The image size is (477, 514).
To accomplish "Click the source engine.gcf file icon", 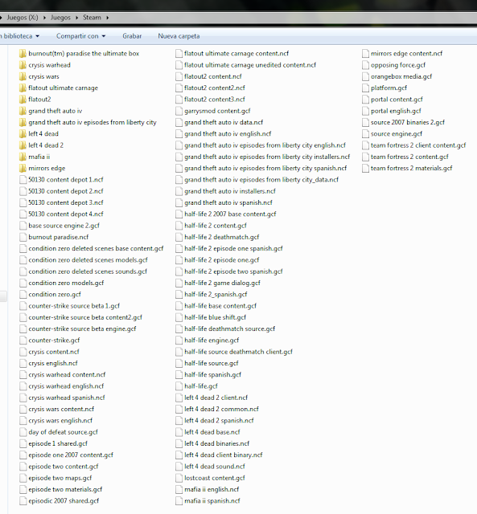I will click(x=365, y=134).
